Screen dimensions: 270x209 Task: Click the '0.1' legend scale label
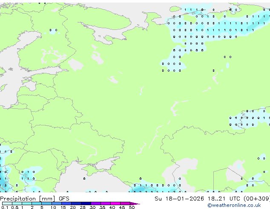[x=4, y=207]
